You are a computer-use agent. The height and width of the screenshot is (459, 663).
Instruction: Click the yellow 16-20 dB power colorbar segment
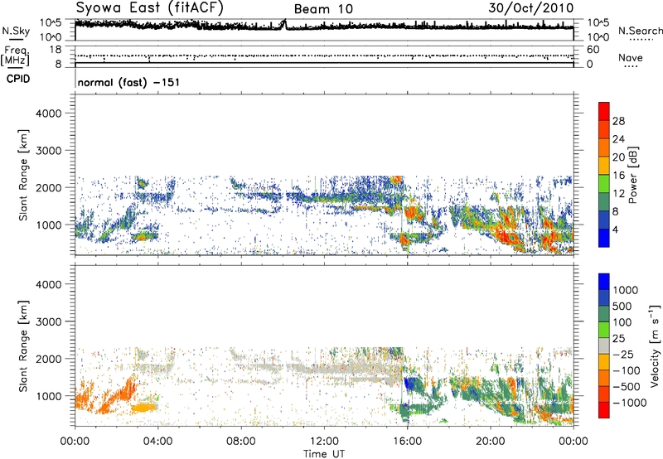[604, 166]
